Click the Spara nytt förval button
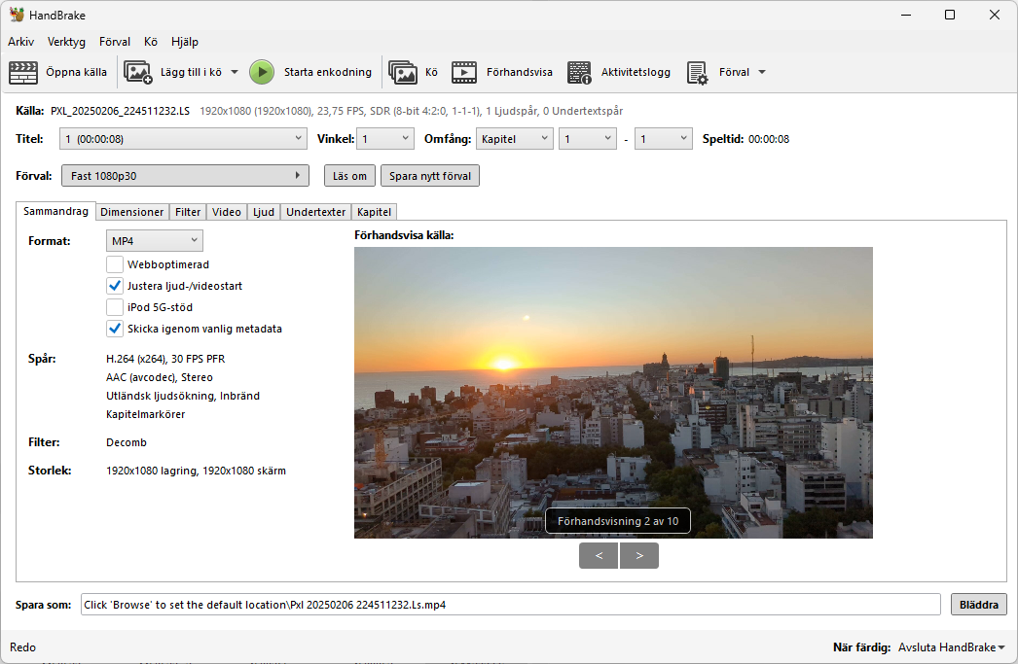 tap(429, 176)
